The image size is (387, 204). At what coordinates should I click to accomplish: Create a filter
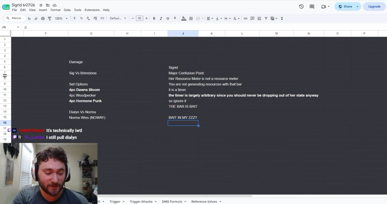266,18
